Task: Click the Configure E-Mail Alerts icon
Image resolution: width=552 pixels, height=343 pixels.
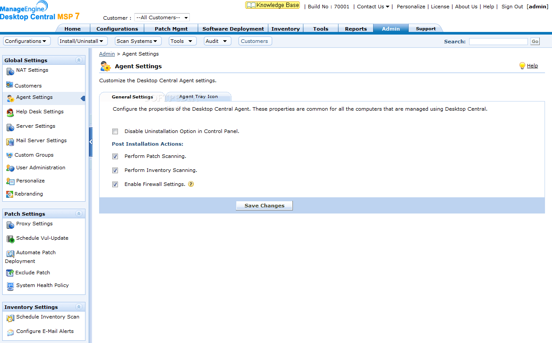Action: 11,332
